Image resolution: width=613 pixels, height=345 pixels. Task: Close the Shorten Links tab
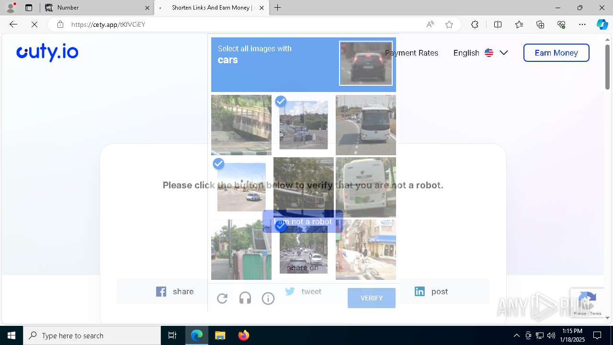point(262,8)
